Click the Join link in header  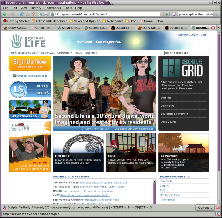tap(204, 35)
